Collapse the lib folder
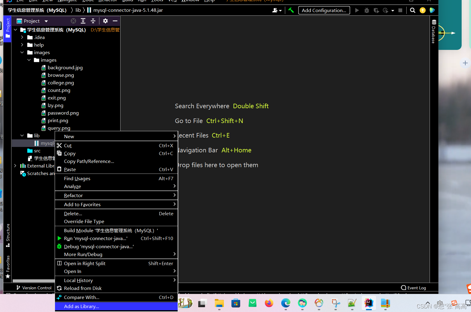 (22, 135)
